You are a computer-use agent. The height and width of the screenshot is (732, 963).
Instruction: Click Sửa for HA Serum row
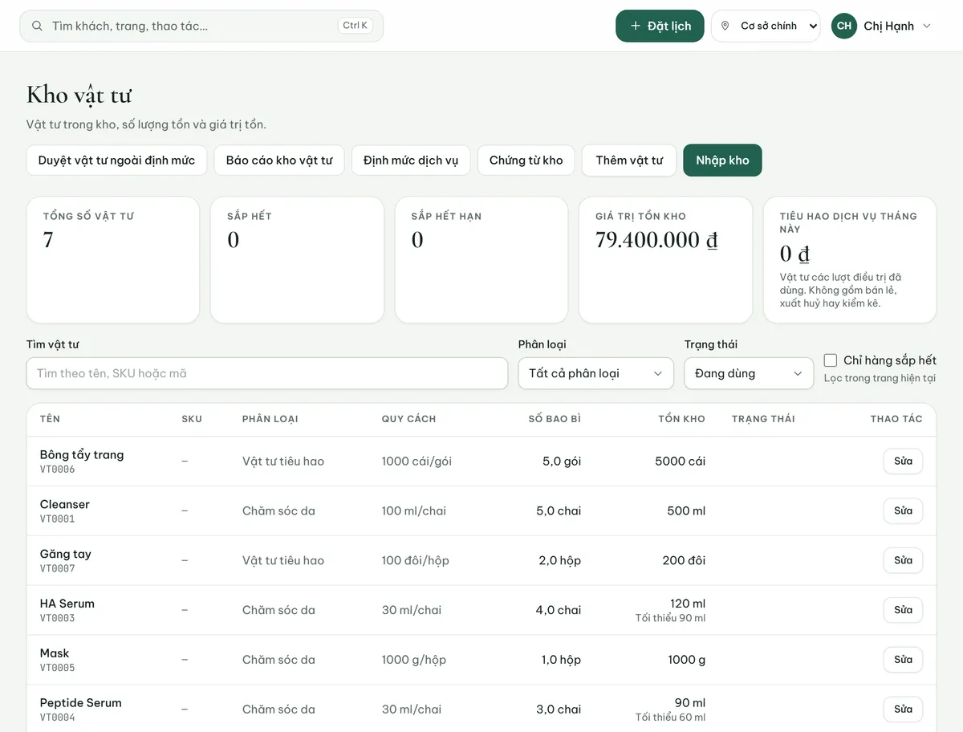(x=903, y=610)
